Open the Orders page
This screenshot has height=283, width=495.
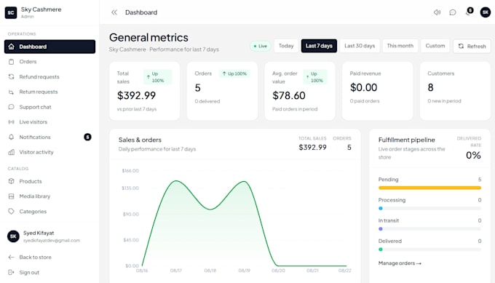tap(50, 62)
